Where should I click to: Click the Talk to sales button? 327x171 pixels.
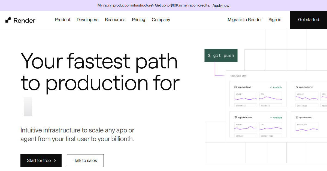click(x=85, y=161)
